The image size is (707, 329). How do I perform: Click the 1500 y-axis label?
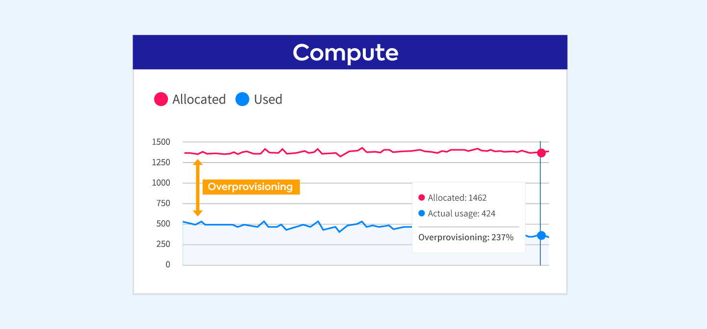pos(161,142)
